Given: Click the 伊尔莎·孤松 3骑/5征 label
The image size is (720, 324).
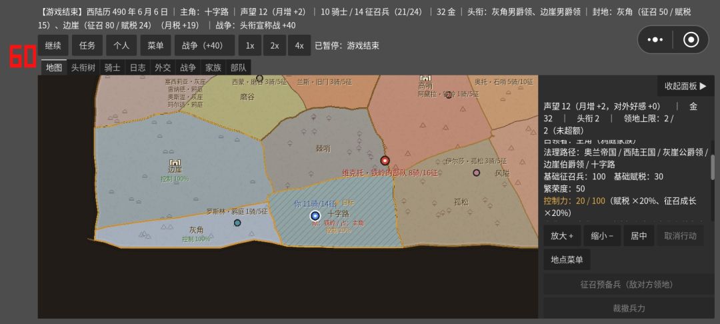Looking at the screenshot, I should [x=476, y=161].
